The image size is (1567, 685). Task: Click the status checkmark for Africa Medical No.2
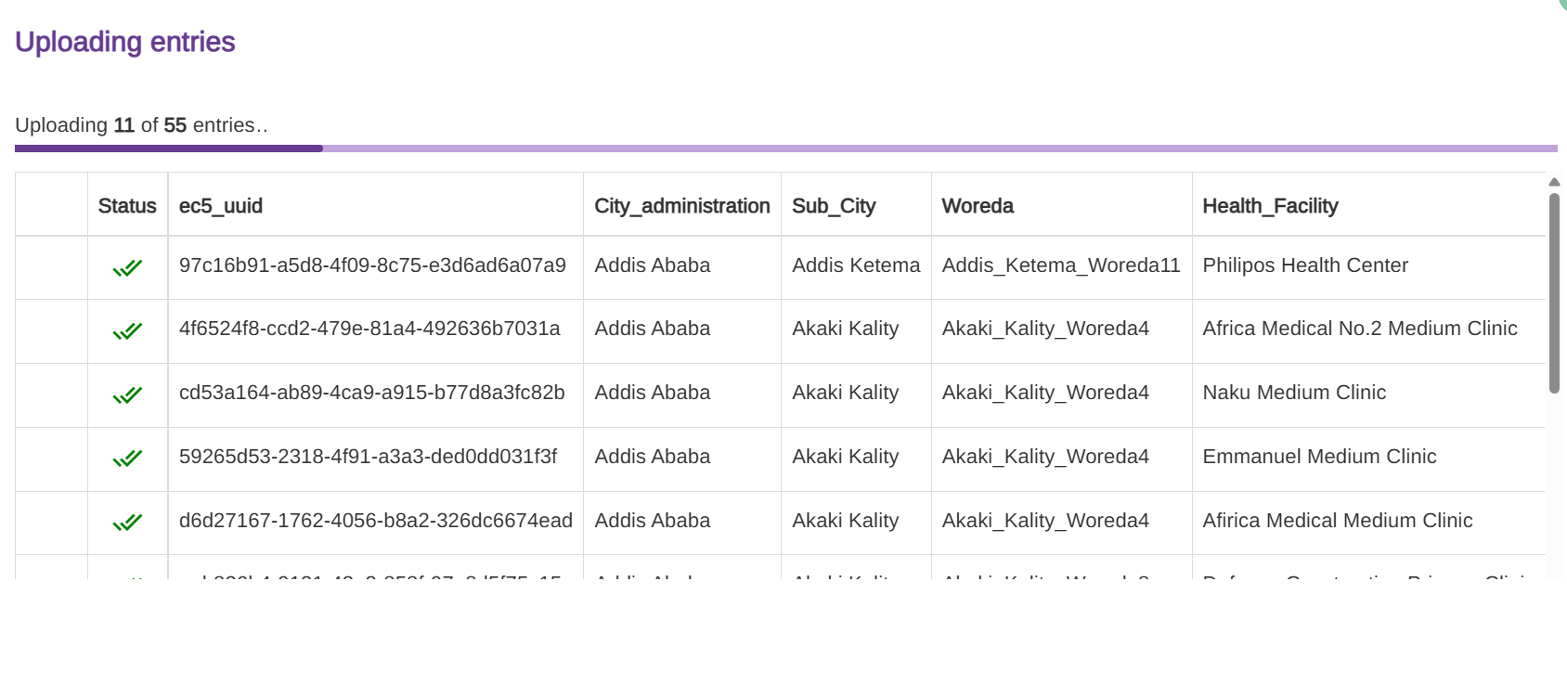127,331
